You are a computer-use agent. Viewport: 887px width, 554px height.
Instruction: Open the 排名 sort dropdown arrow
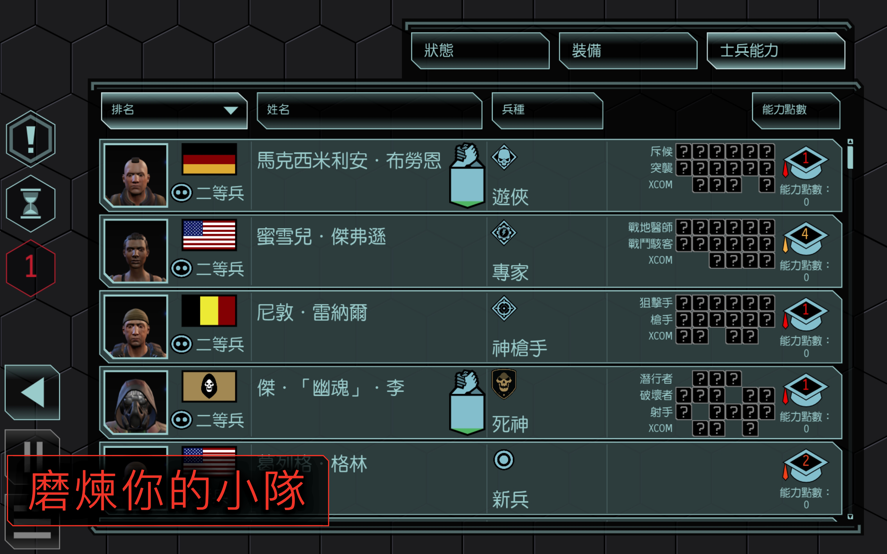point(230,110)
